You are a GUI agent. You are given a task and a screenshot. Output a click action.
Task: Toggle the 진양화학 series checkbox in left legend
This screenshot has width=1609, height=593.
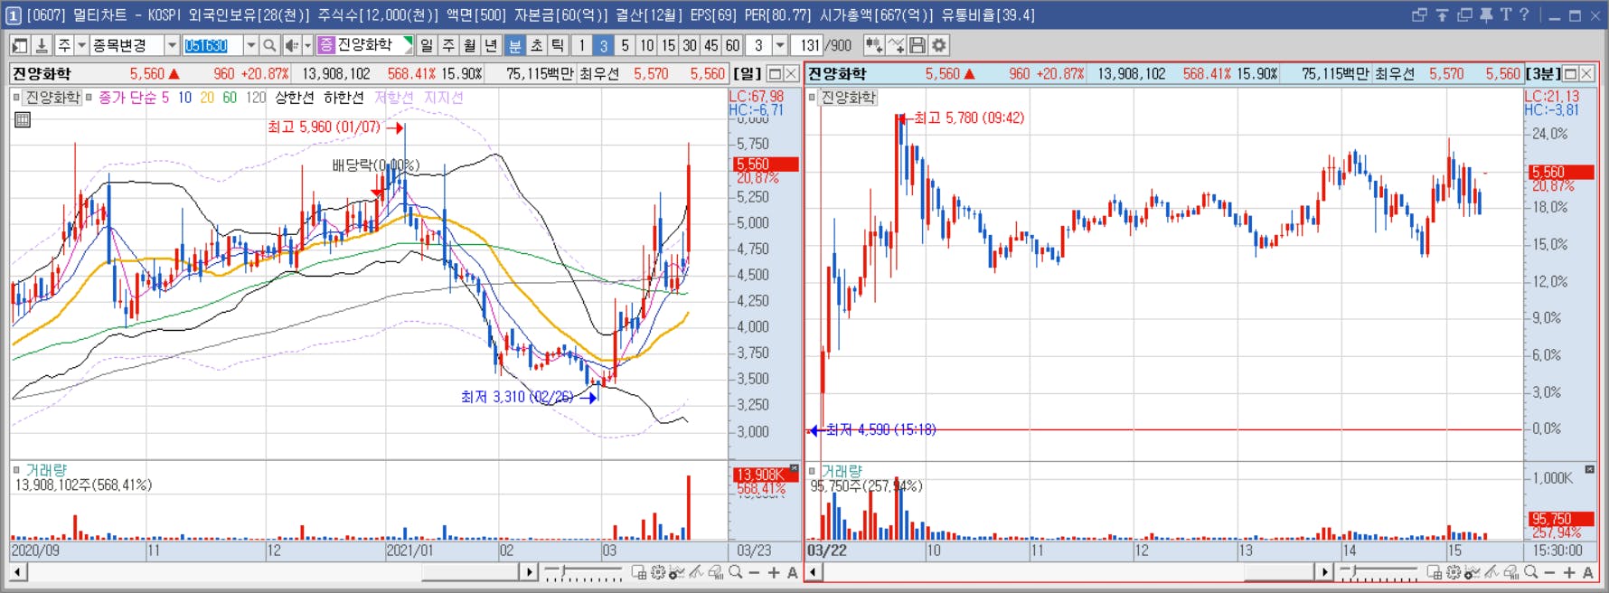click(x=16, y=98)
